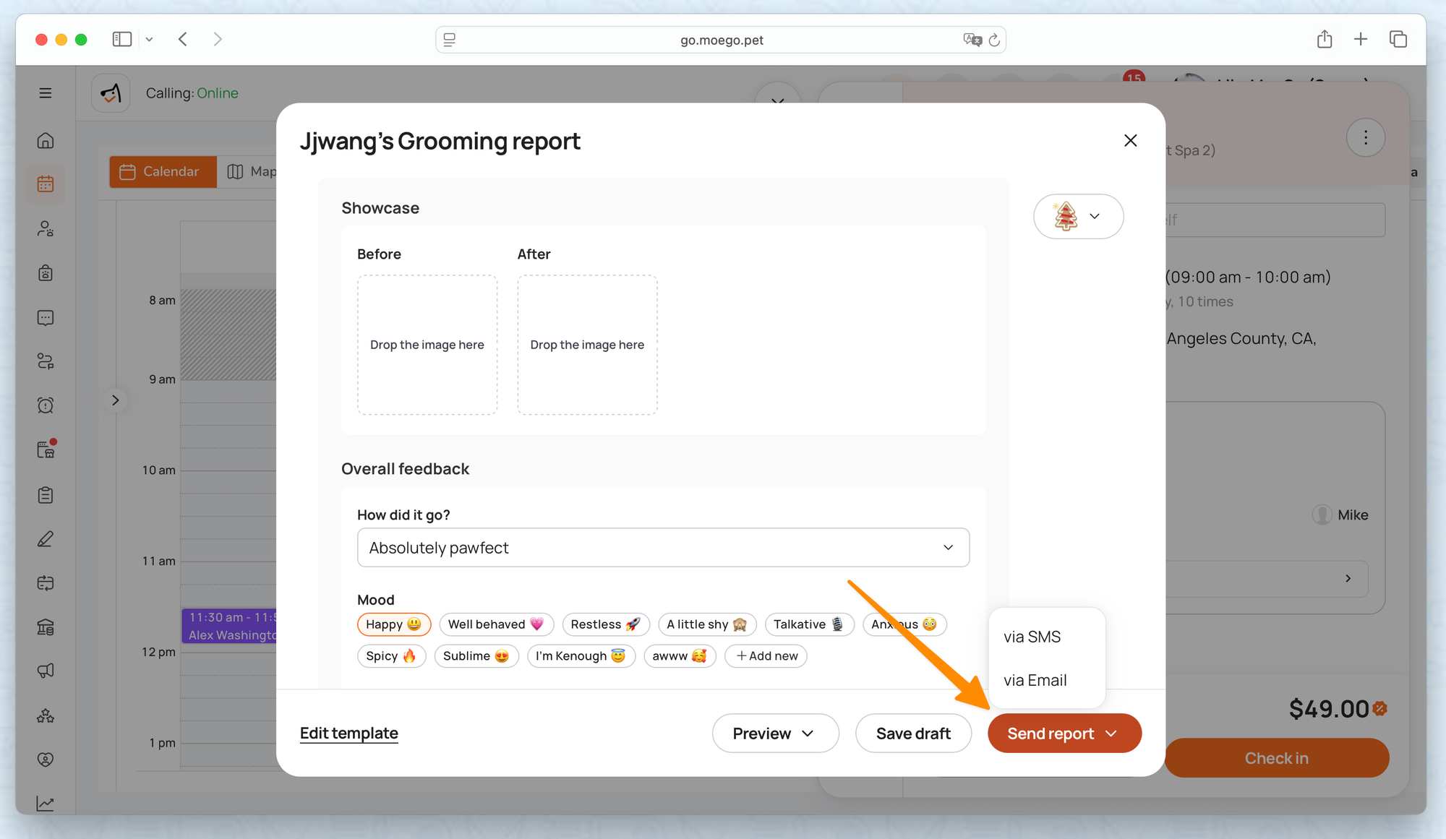The height and width of the screenshot is (839, 1446).
Task: Open the Christmas tree theme dropdown
Action: click(x=1078, y=216)
